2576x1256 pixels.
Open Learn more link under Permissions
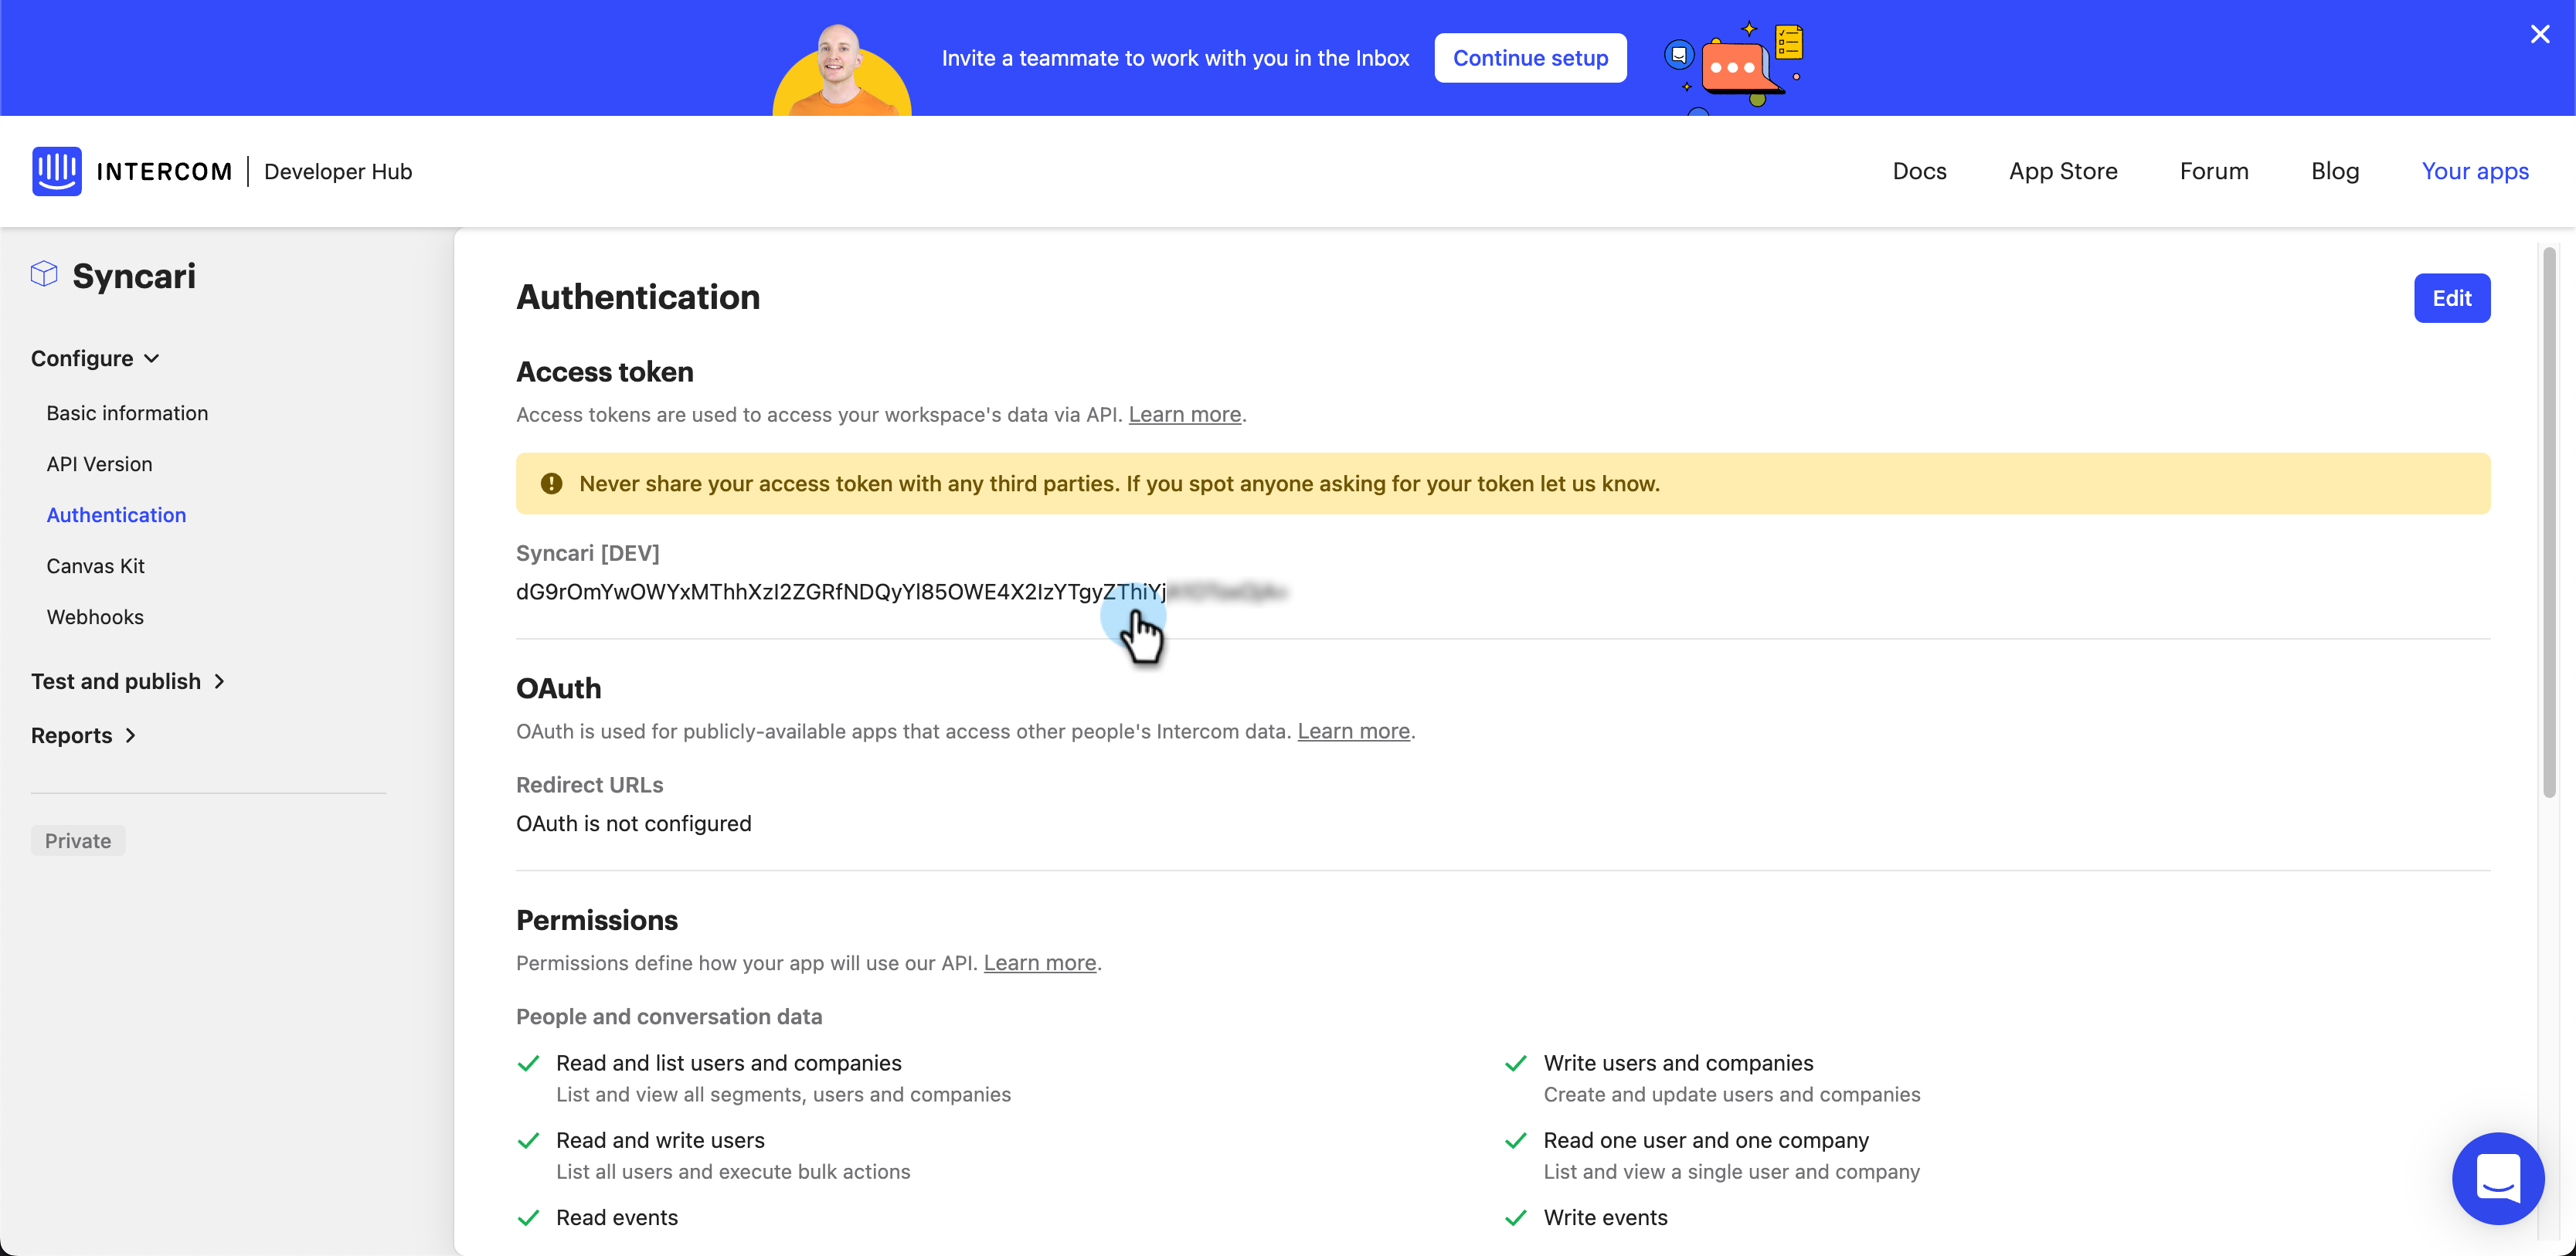pyautogui.click(x=1039, y=962)
